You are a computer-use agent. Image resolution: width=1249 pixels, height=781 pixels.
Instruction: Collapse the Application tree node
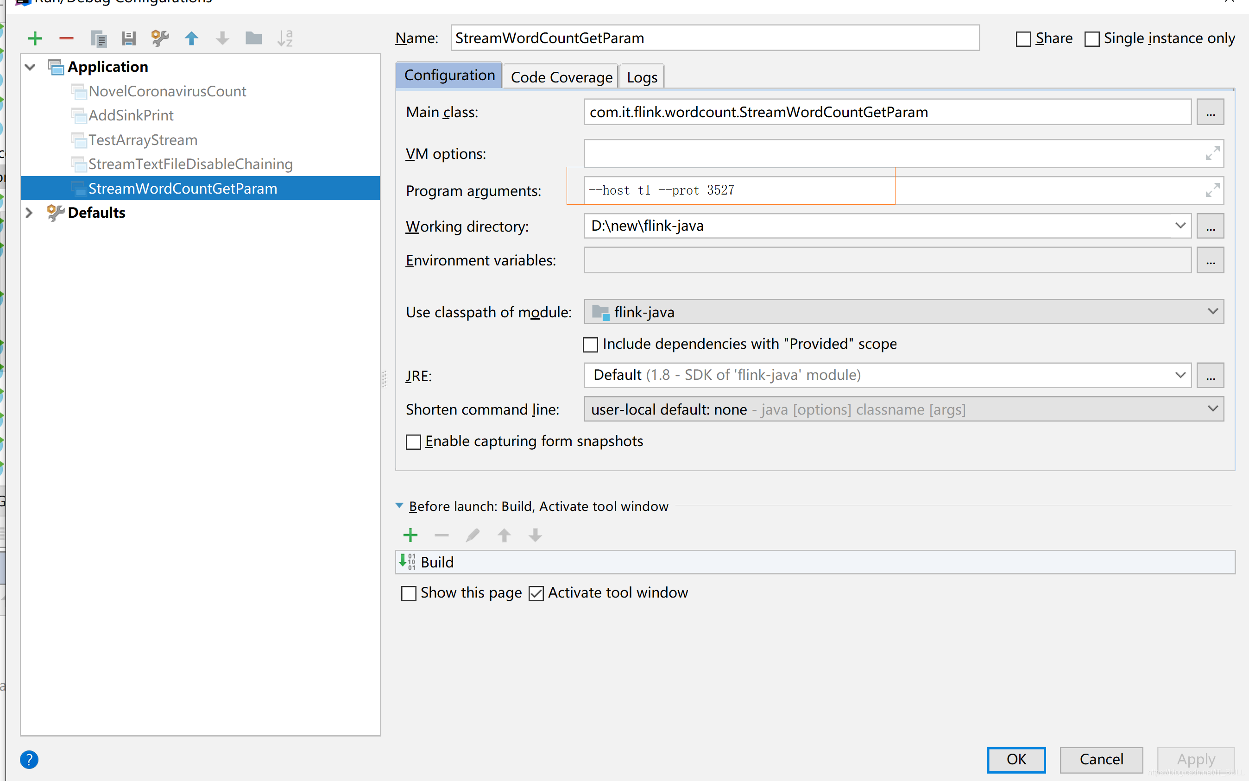(31, 67)
